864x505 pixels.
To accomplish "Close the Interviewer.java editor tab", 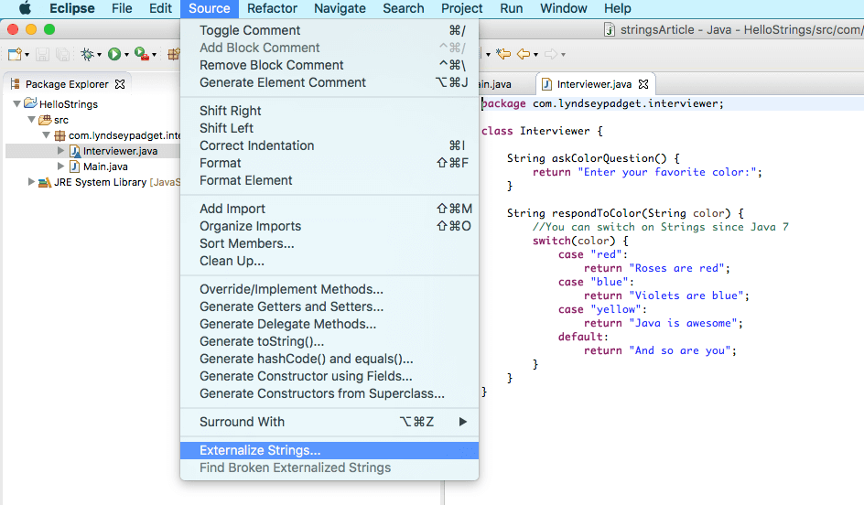I will point(643,84).
